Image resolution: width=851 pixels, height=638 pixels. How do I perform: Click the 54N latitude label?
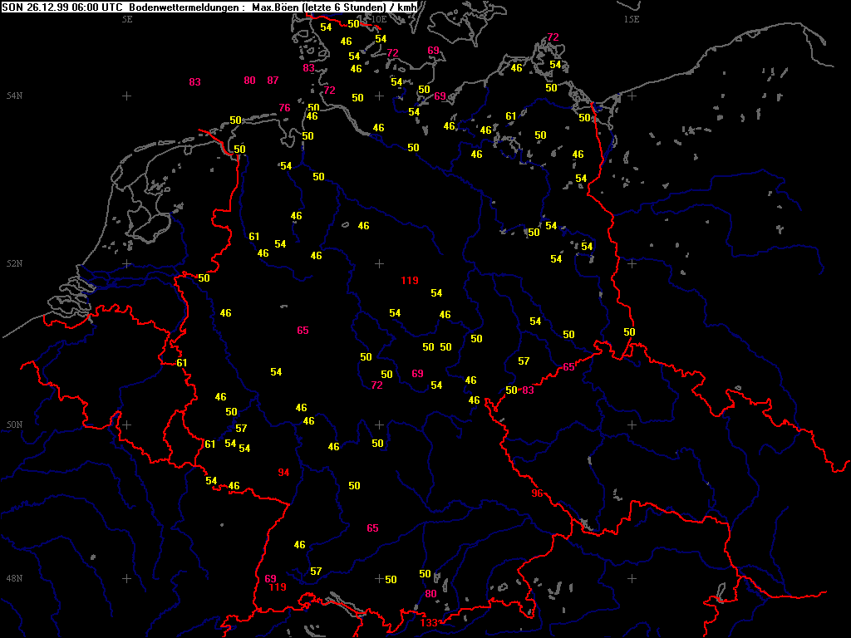coord(14,96)
